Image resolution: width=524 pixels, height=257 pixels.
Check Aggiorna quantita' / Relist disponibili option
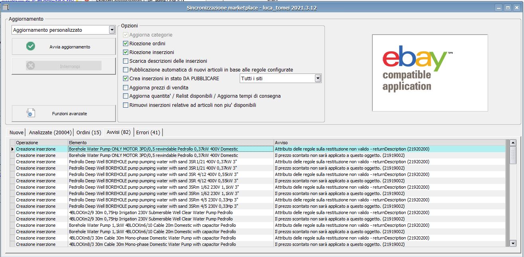point(126,96)
